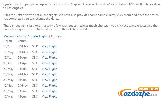Screen dimensions: 165x101
Task: View Flight for 10/May departure
Action: (49, 74)
